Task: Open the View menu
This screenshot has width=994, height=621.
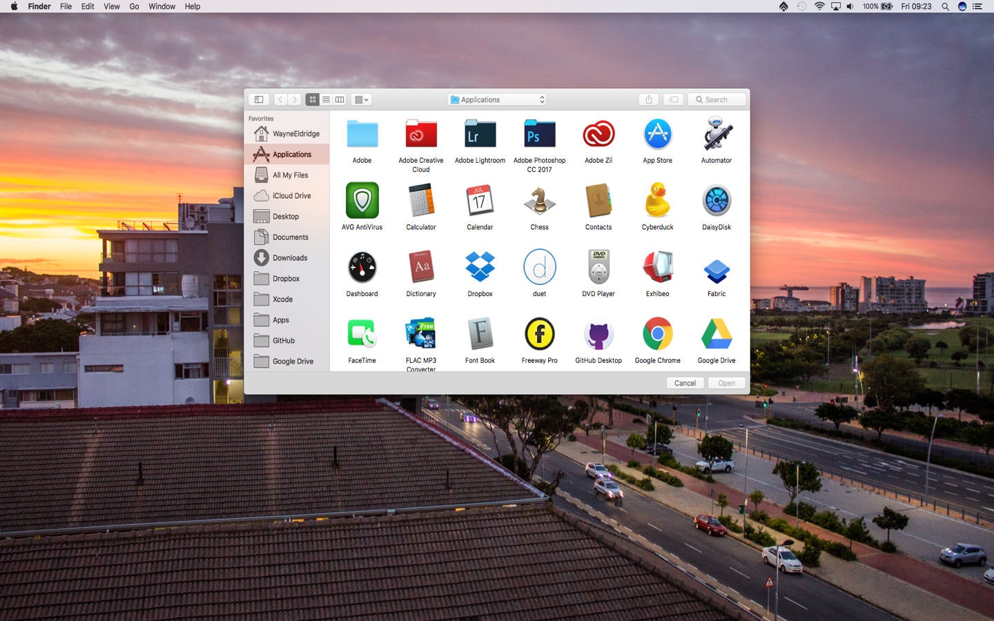Action: click(x=111, y=6)
